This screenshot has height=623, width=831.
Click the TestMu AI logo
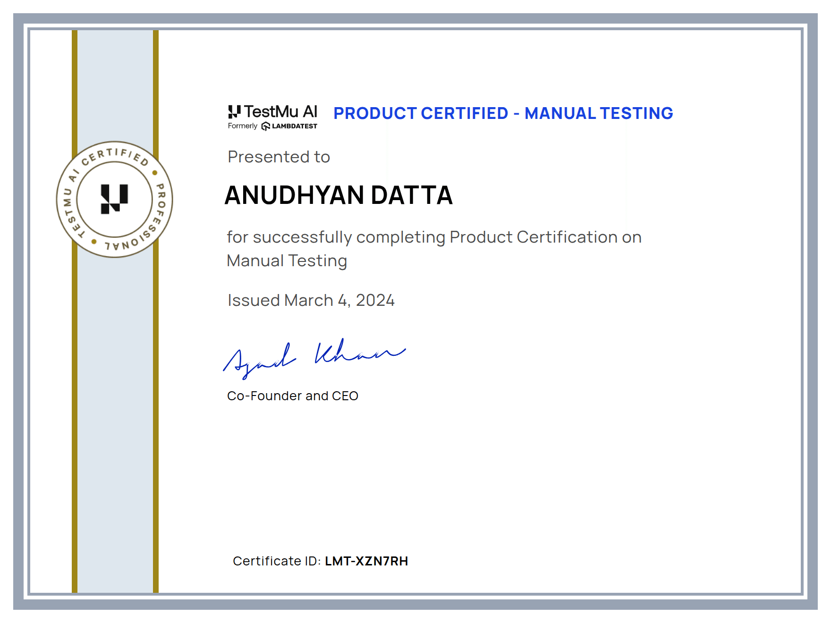(272, 112)
